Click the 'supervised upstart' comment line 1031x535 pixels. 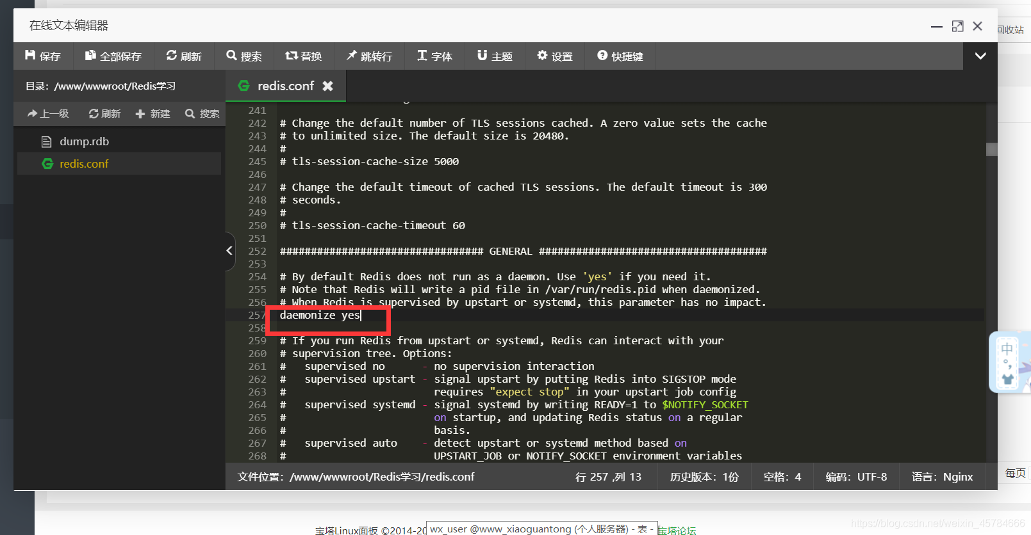(507, 379)
